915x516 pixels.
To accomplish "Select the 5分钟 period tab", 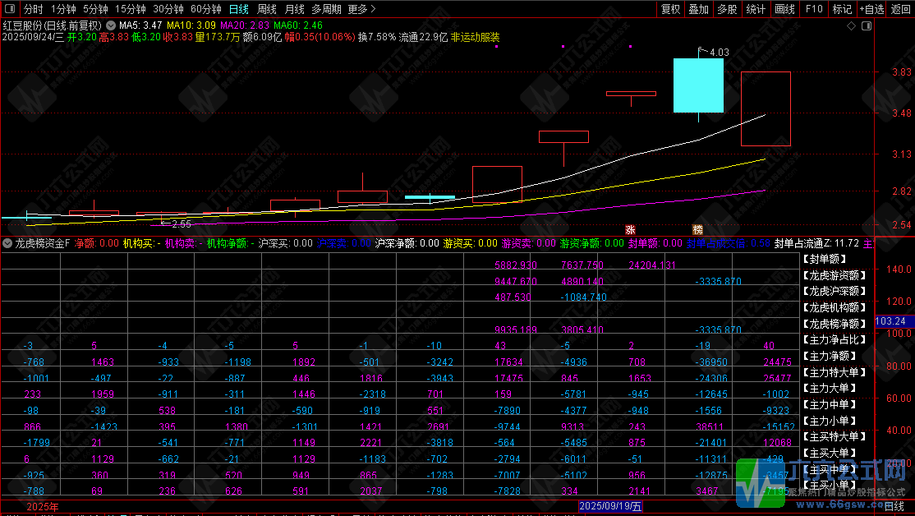I will [96, 9].
